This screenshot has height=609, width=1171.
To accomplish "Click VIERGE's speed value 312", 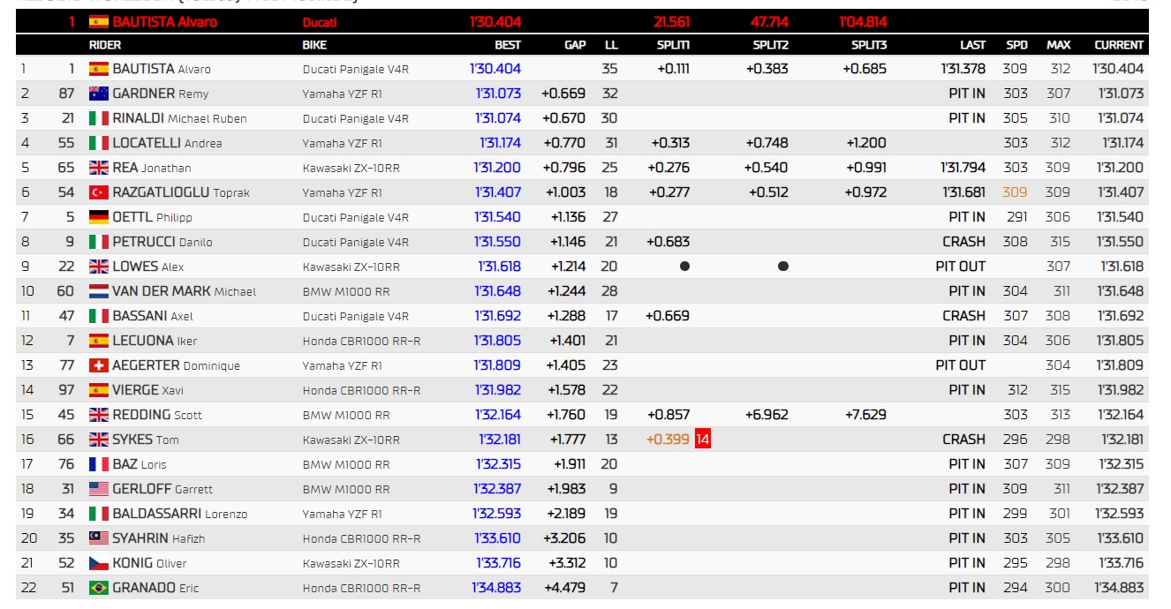I will click(x=1016, y=390).
